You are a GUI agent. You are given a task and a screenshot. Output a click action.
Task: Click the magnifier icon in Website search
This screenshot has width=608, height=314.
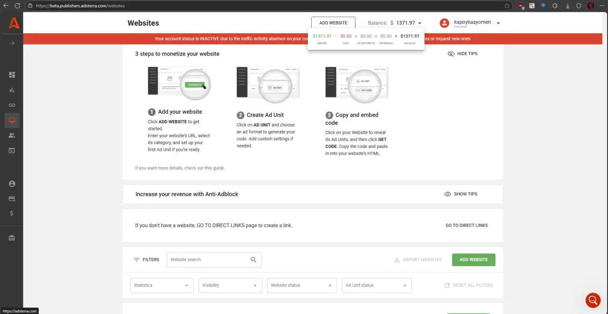click(253, 259)
